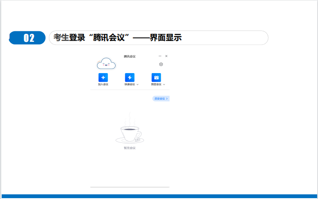Click the 暂无会议 empty state text
This screenshot has width=318, height=199.
tap(129, 148)
